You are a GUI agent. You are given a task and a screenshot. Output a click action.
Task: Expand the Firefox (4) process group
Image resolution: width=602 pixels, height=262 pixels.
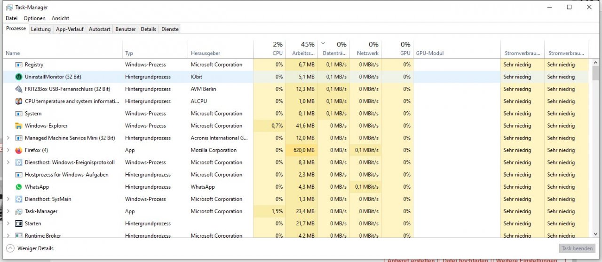(x=8, y=150)
